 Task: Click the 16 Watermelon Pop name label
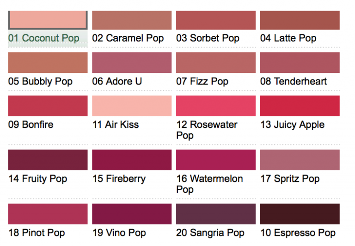(x=209, y=184)
